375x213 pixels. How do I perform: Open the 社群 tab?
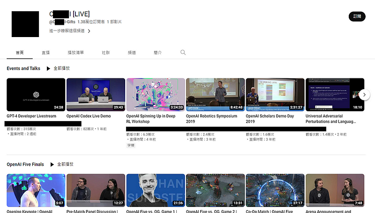pos(105,53)
